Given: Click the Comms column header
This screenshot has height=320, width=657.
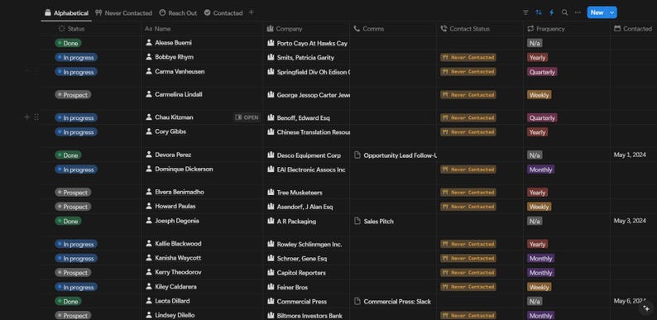Looking at the screenshot, I should 369,29.
